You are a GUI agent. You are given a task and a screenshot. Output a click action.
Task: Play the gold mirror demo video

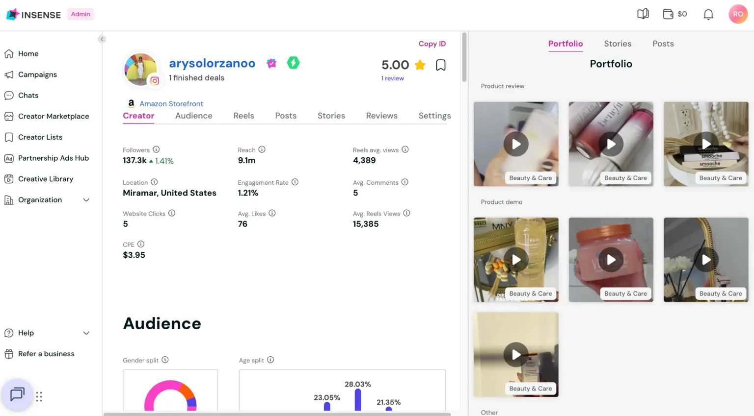pos(706,260)
